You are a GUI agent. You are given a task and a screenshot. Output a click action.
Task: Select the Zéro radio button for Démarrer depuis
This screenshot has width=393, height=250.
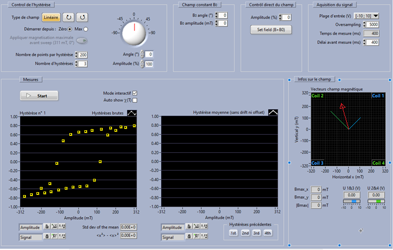71,28
